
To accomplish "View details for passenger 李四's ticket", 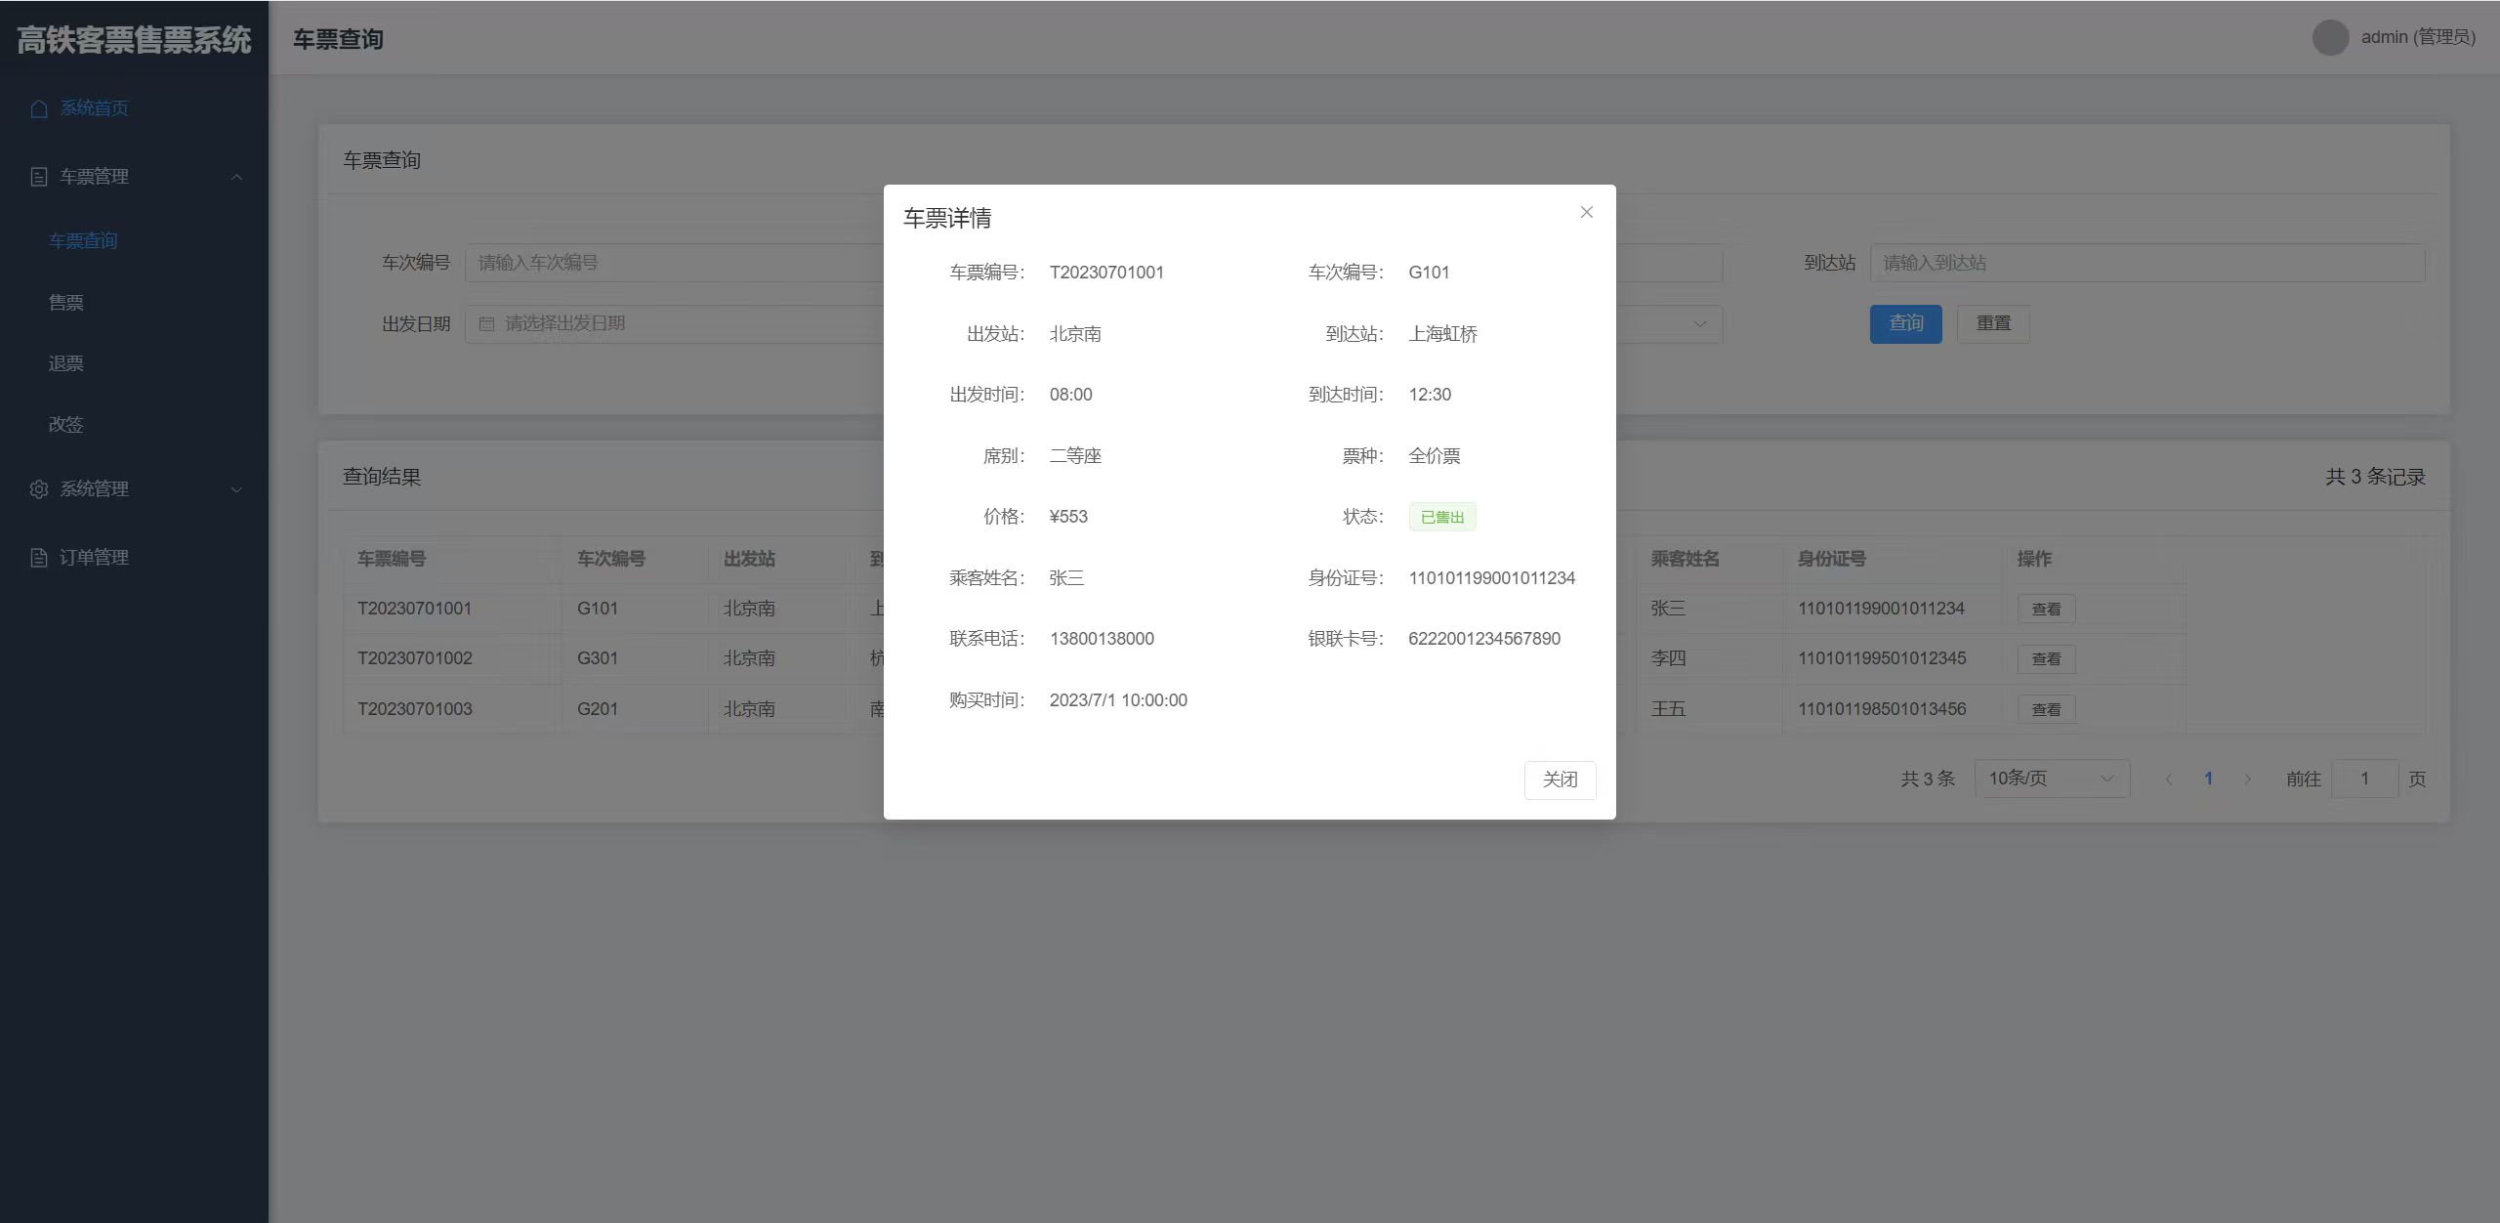I will [x=2046, y=659].
